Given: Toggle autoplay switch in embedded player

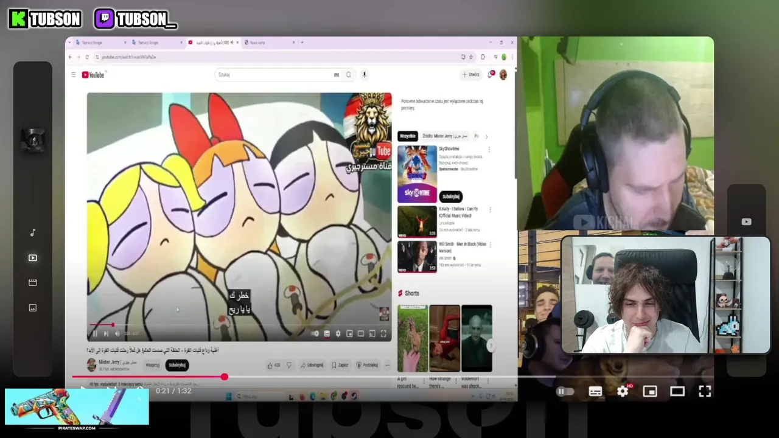Looking at the screenshot, I should (x=315, y=333).
